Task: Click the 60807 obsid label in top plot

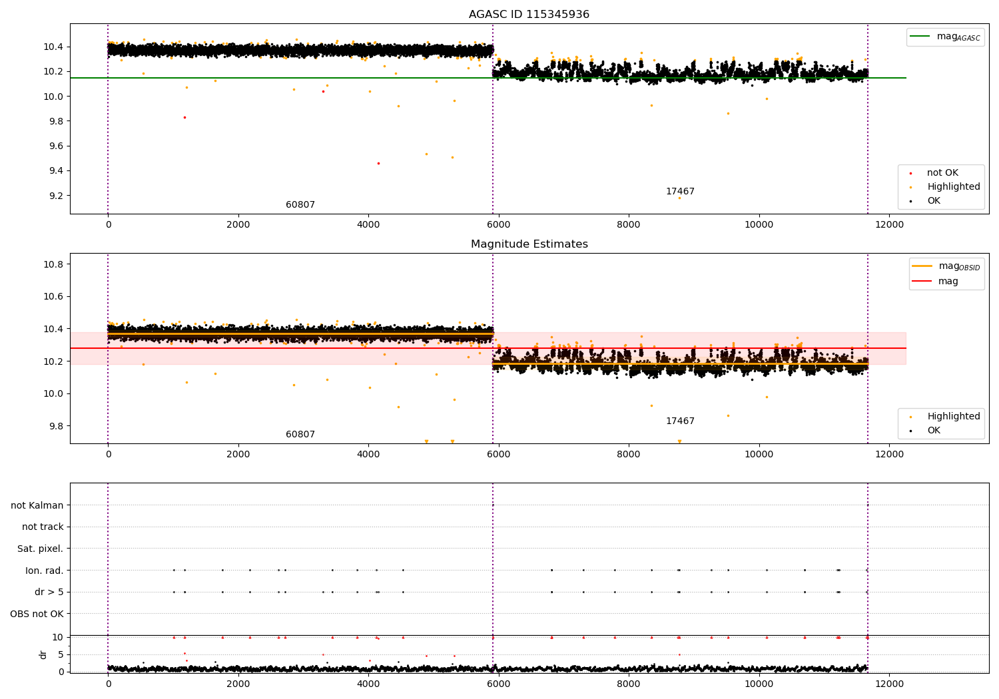Action: (x=300, y=205)
